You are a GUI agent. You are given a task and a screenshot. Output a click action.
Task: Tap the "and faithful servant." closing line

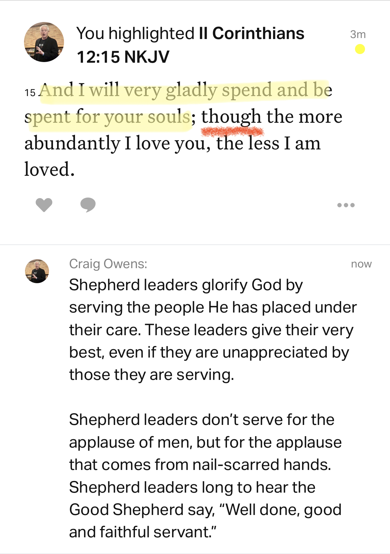pos(143,532)
